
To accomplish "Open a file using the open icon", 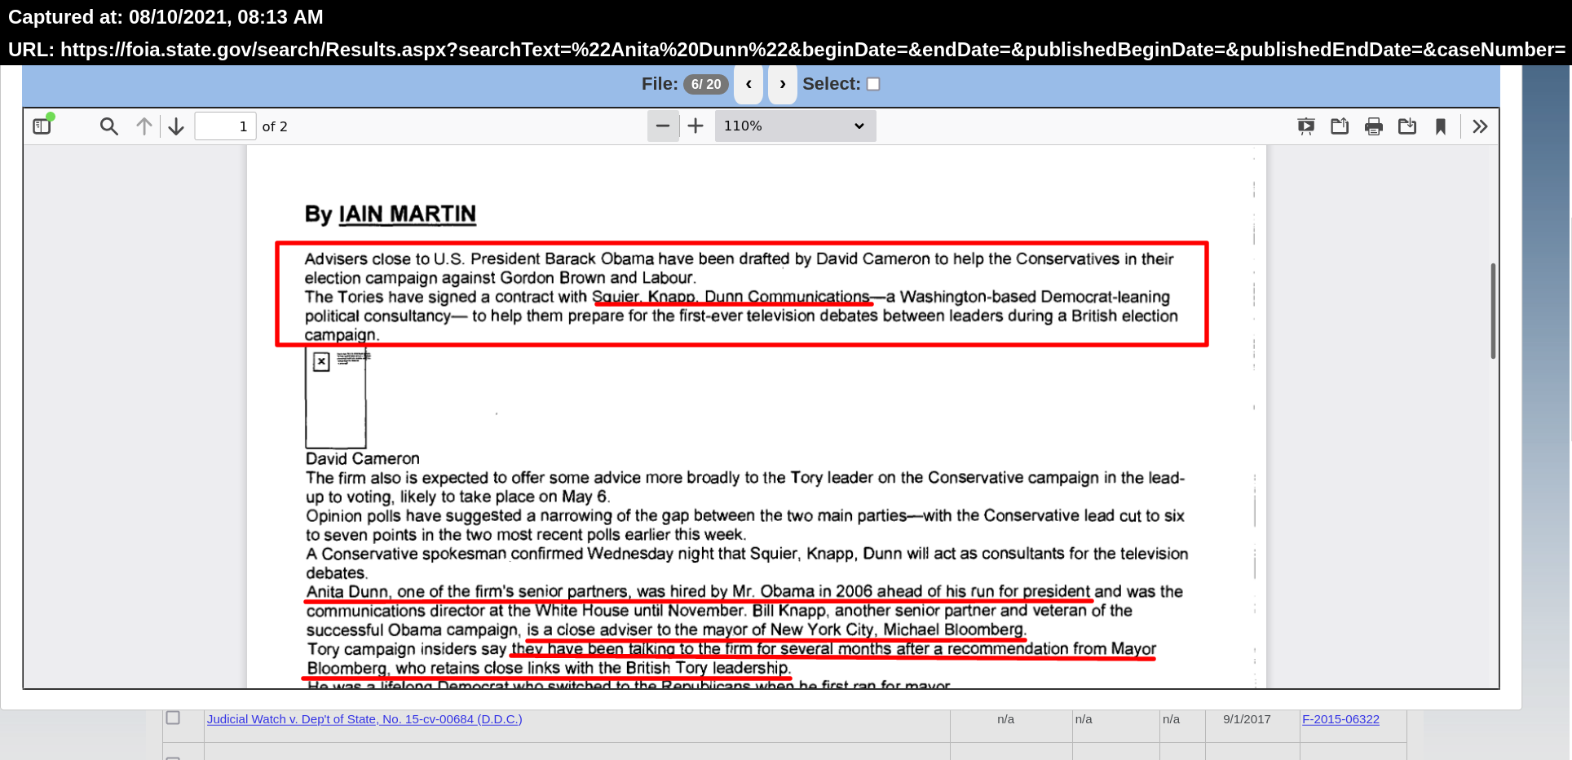I will tap(1340, 126).
